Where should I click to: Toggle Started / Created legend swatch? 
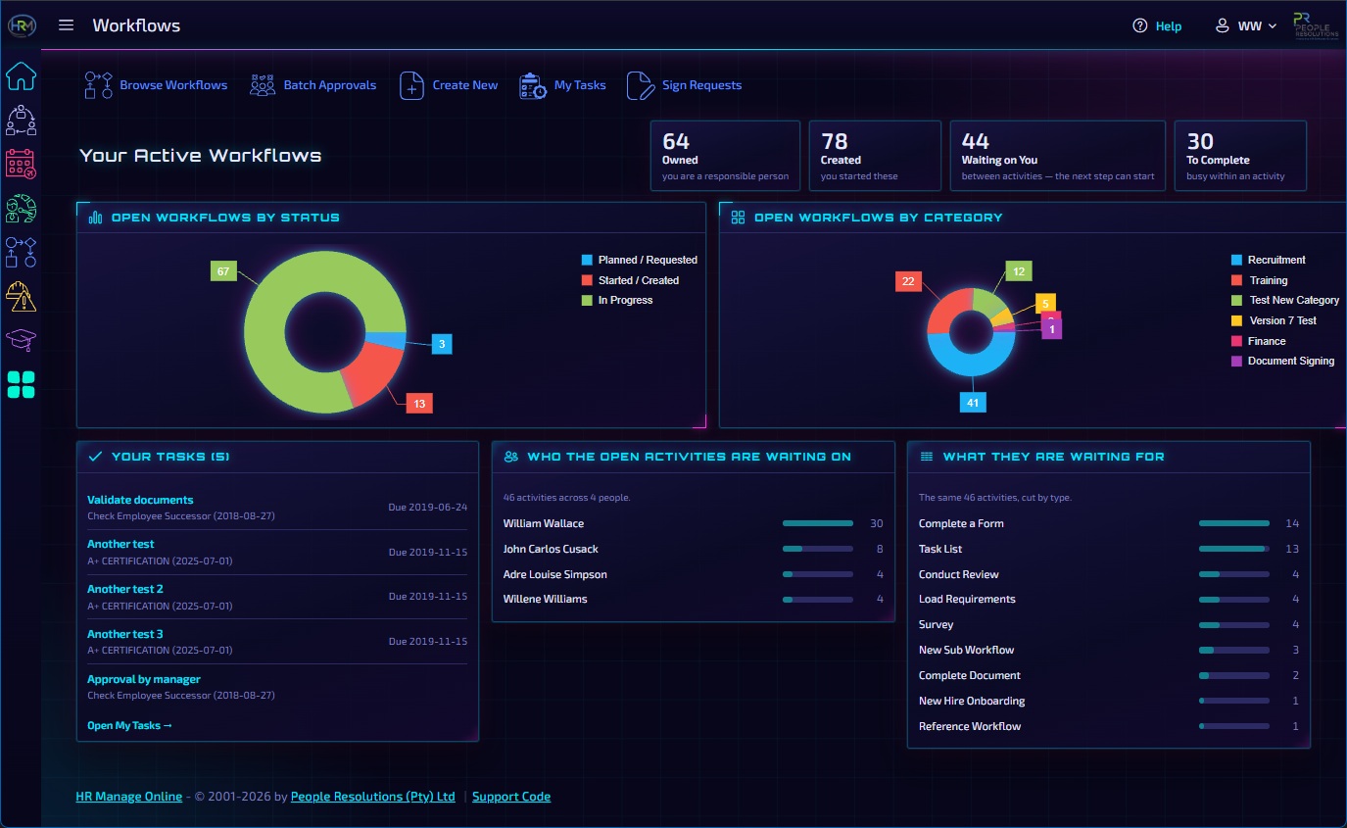[x=587, y=280]
